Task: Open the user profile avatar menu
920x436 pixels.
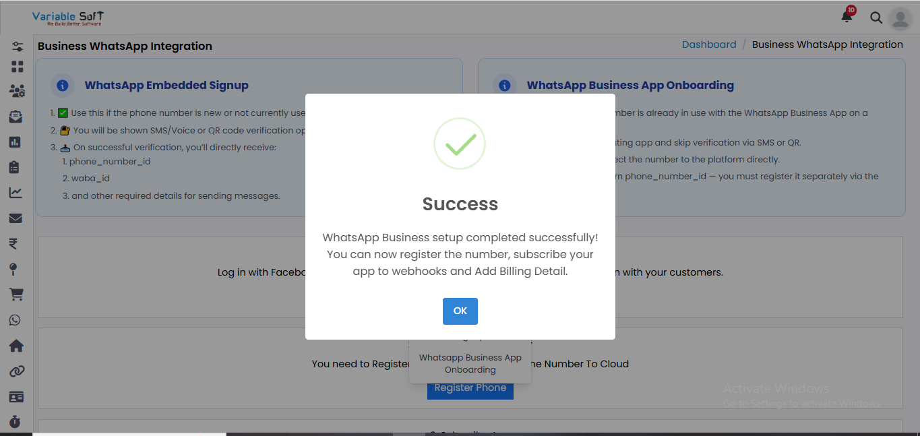Action: tap(900, 18)
